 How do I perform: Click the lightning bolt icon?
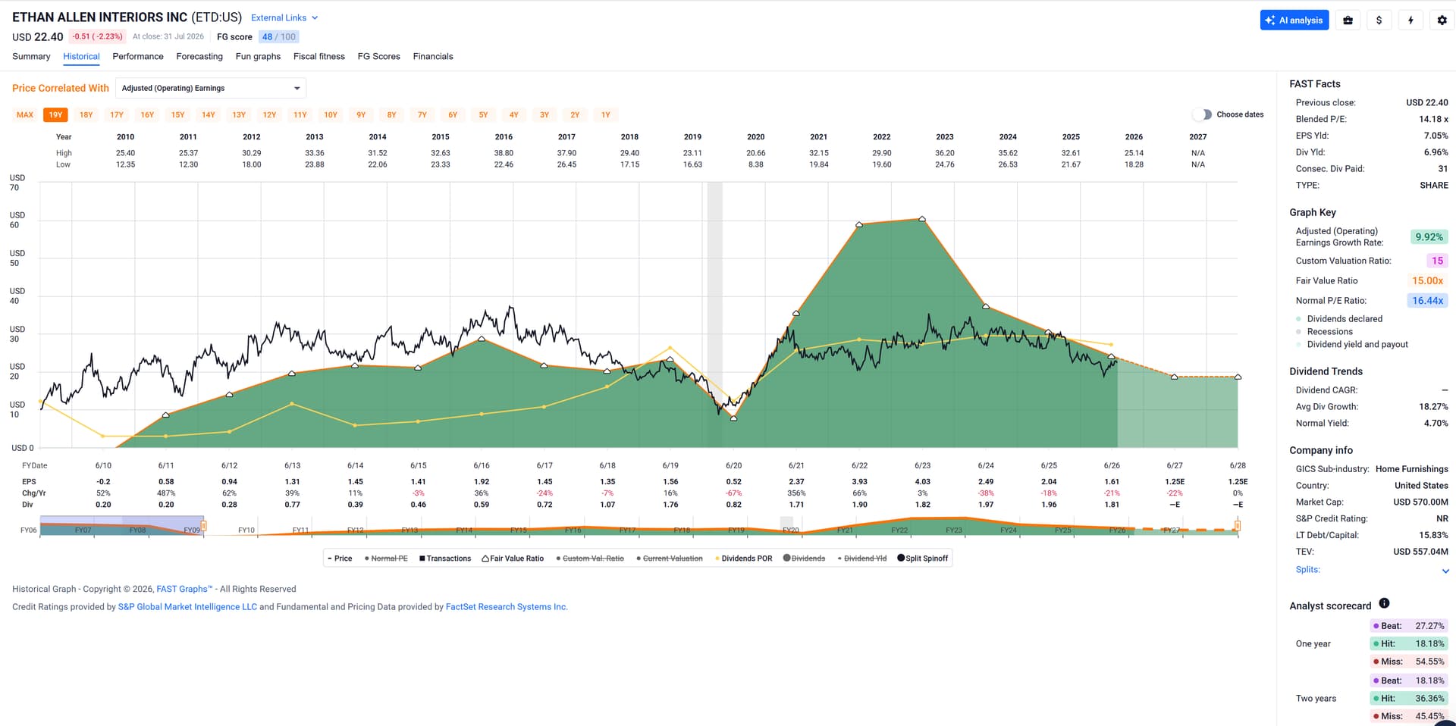tap(1410, 20)
